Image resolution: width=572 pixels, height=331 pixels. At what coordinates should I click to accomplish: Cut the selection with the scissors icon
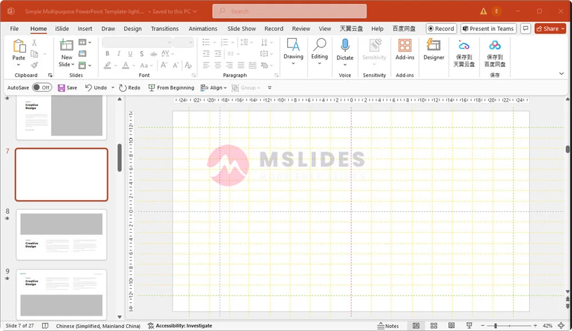click(34, 43)
